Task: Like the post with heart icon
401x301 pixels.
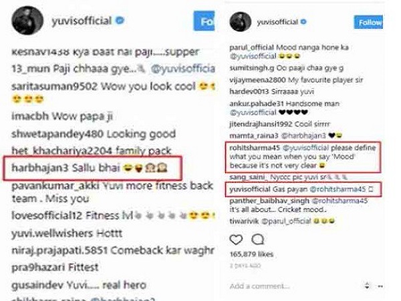Action: [236, 239]
